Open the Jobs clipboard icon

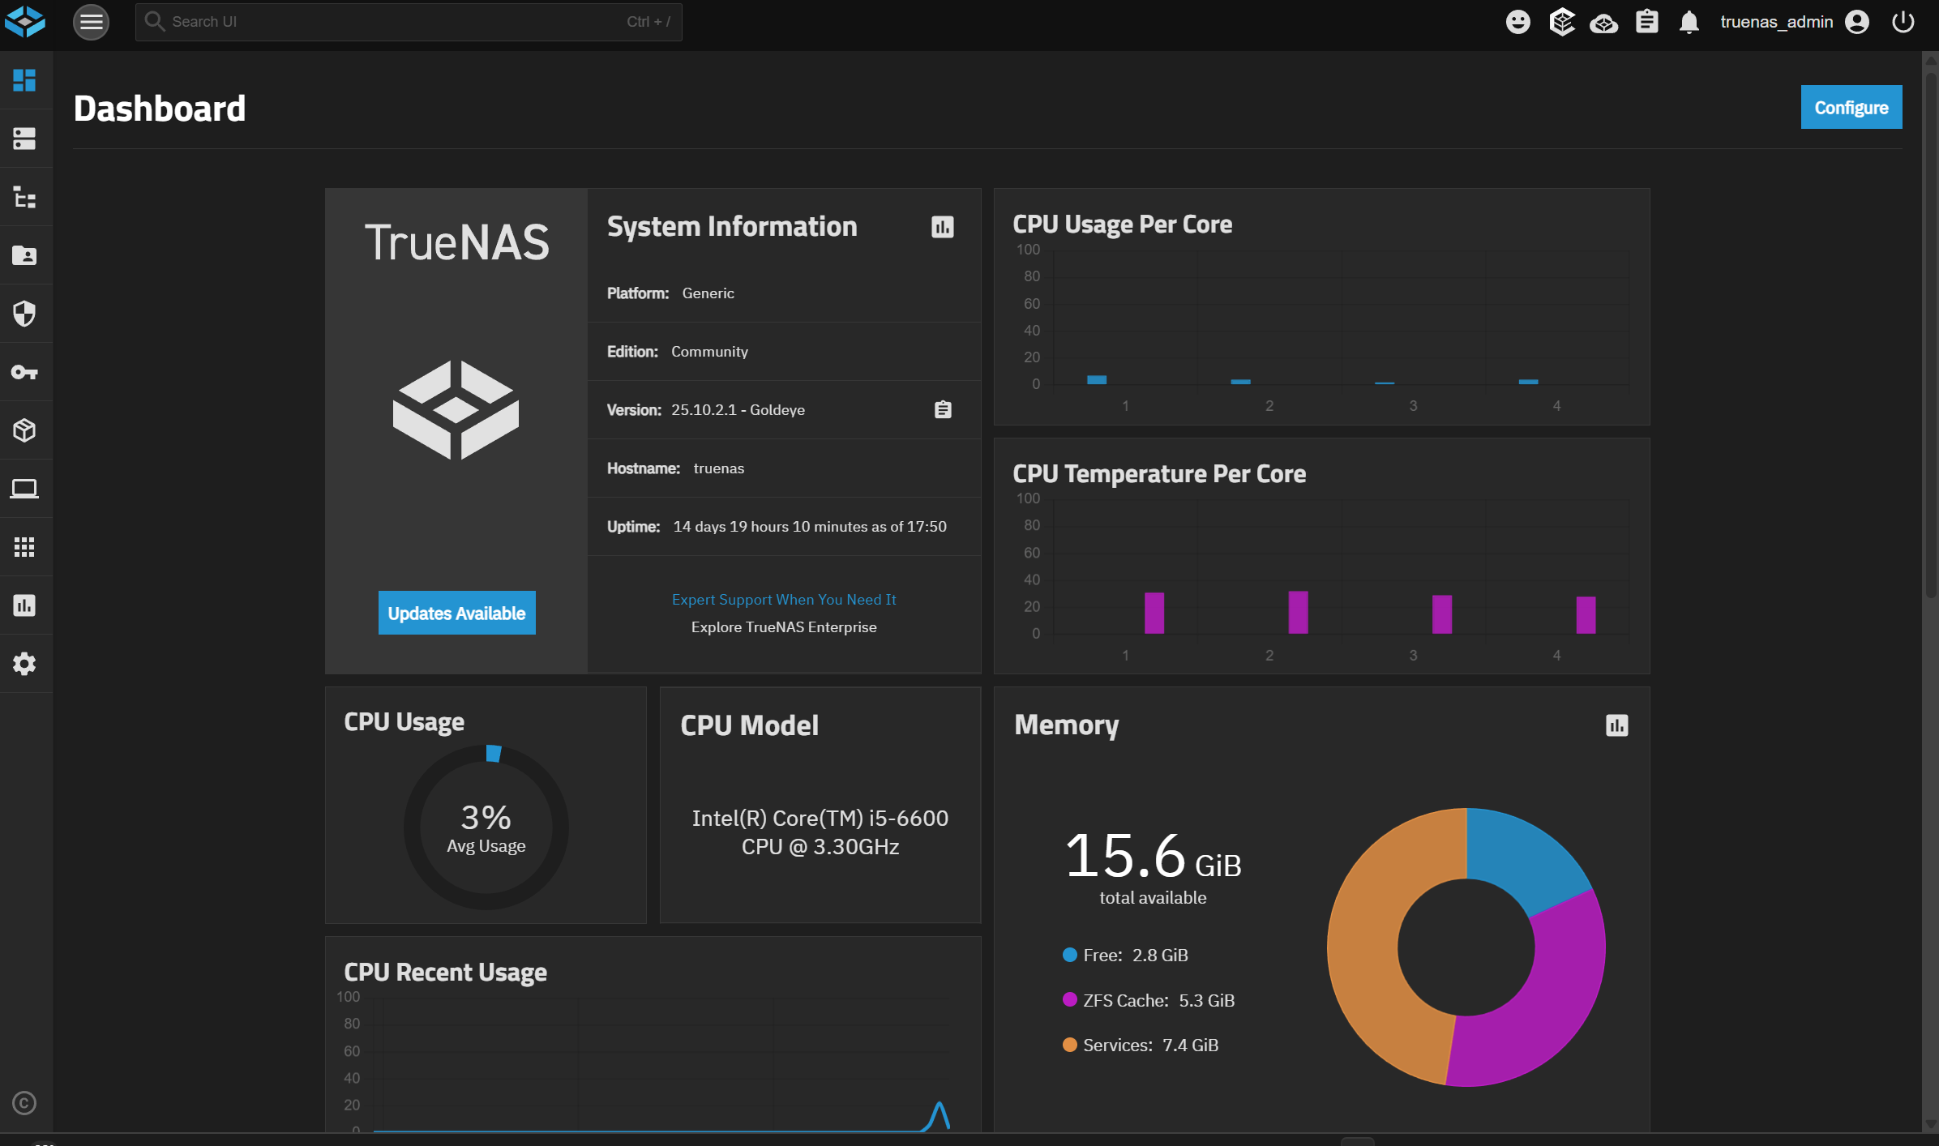pyautogui.click(x=1646, y=22)
